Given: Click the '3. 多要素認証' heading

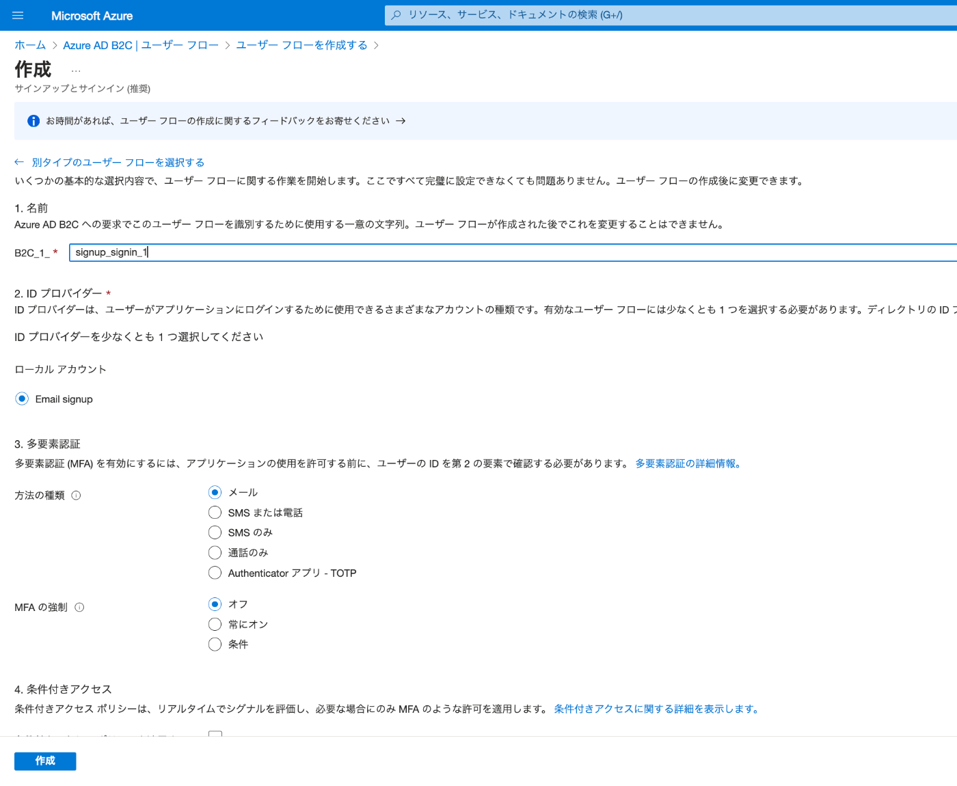Looking at the screenshot, I should click(47, 444).
